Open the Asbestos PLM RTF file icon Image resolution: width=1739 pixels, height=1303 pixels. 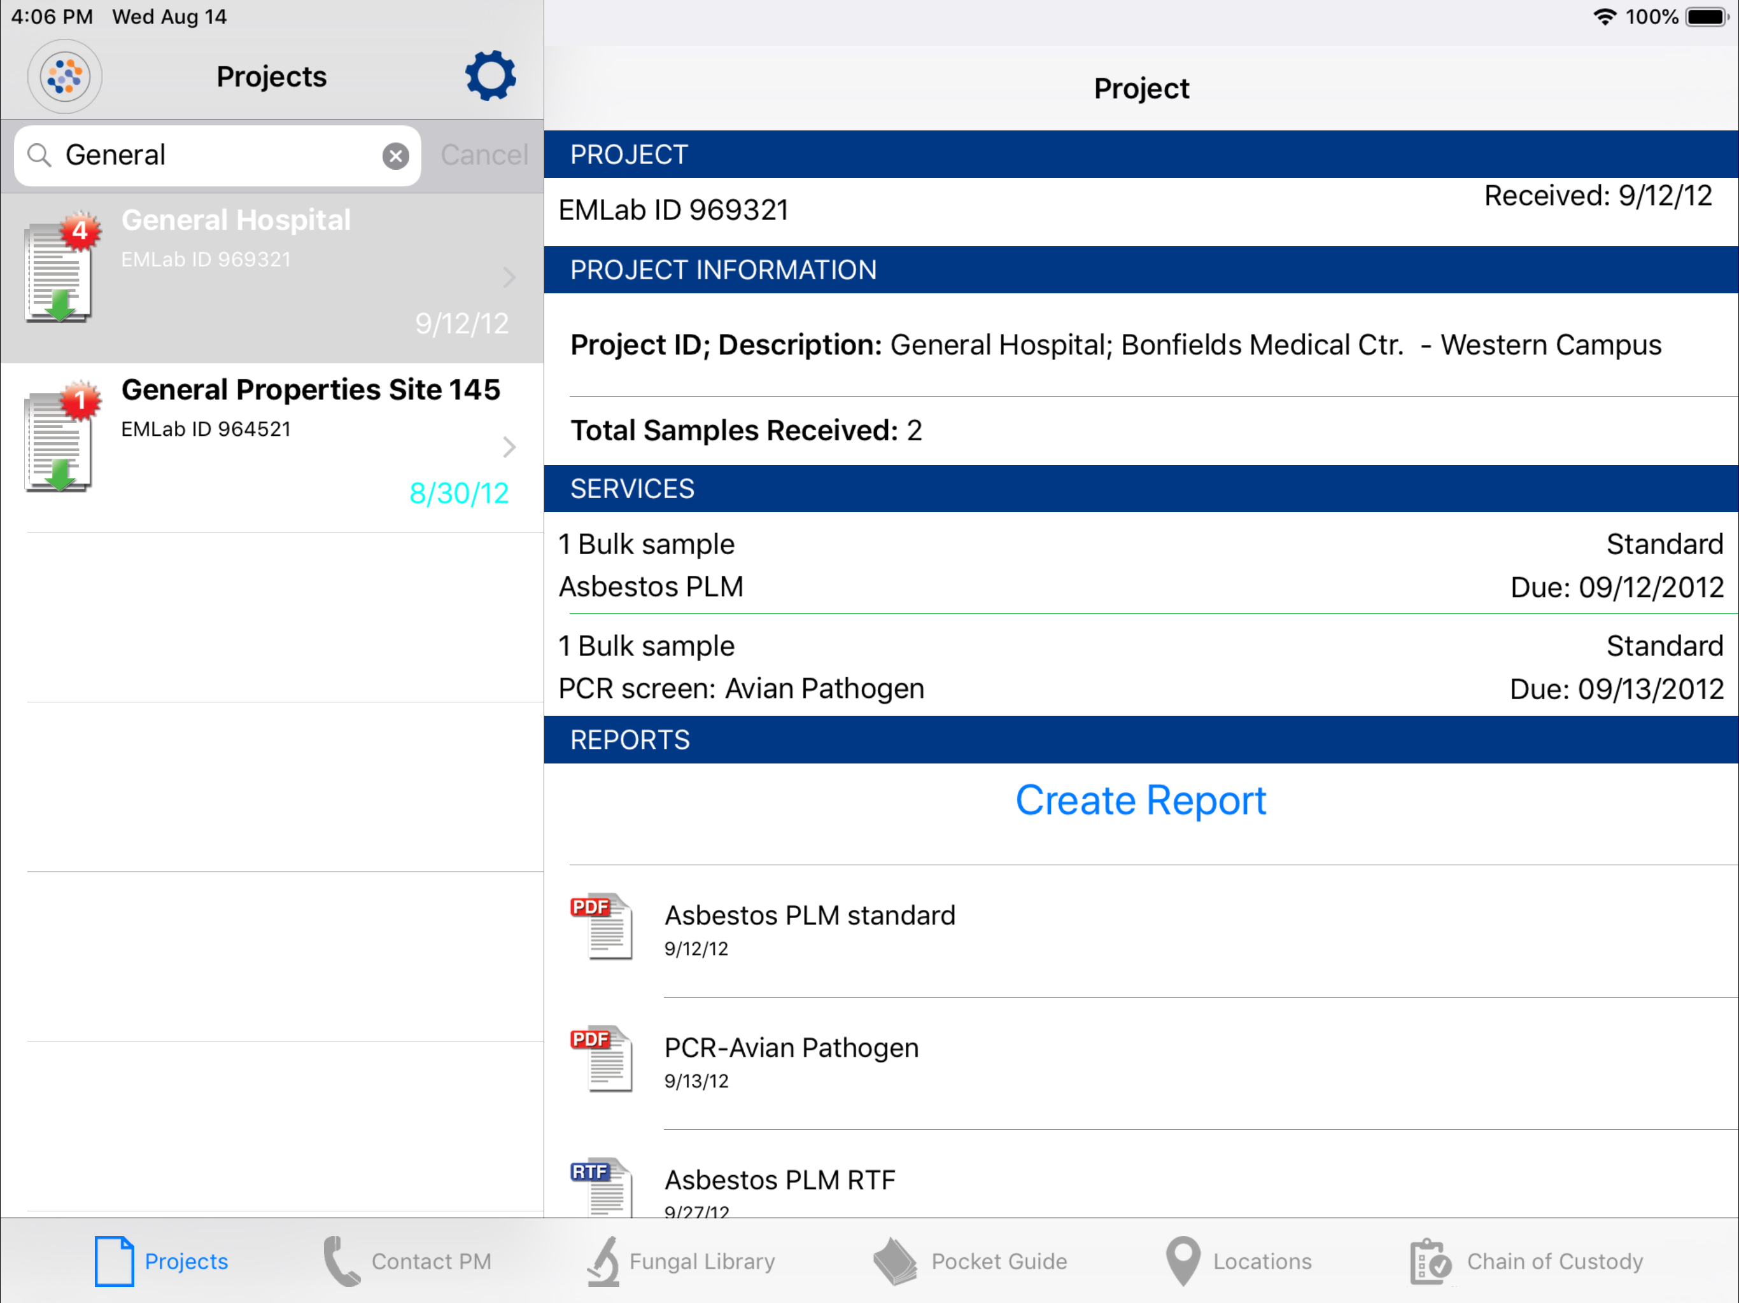pyautogui.click(x=602, y=1187)
